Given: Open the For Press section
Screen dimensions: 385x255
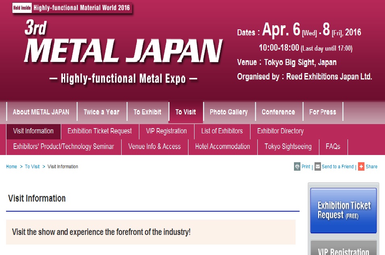Looking at the screenshot, I should (323, 112).
